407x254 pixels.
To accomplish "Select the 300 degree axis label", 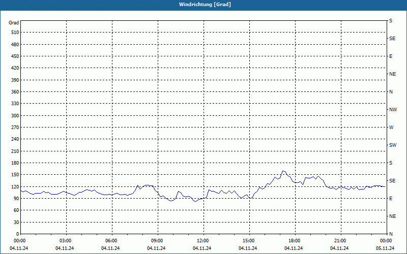I will (15, 115).
